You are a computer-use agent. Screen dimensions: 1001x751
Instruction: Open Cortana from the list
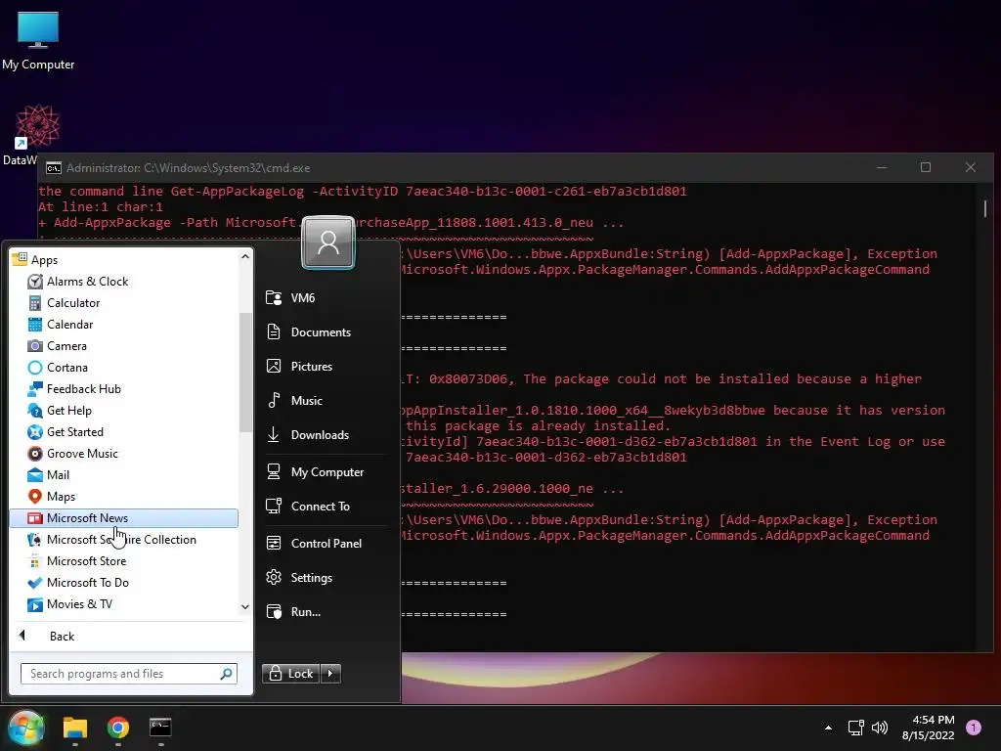[x=124, y=368]
